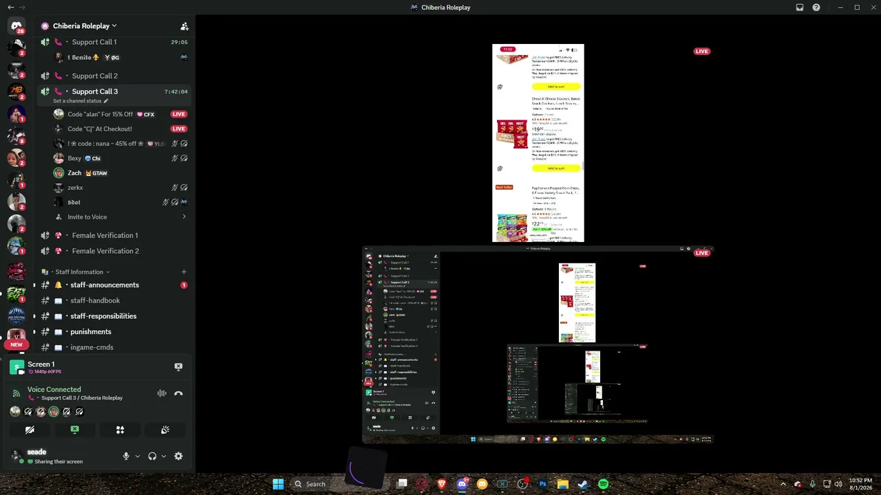Expand the Invite to Voice chevron arrow

pyautogui.click(x=184, y=217)
